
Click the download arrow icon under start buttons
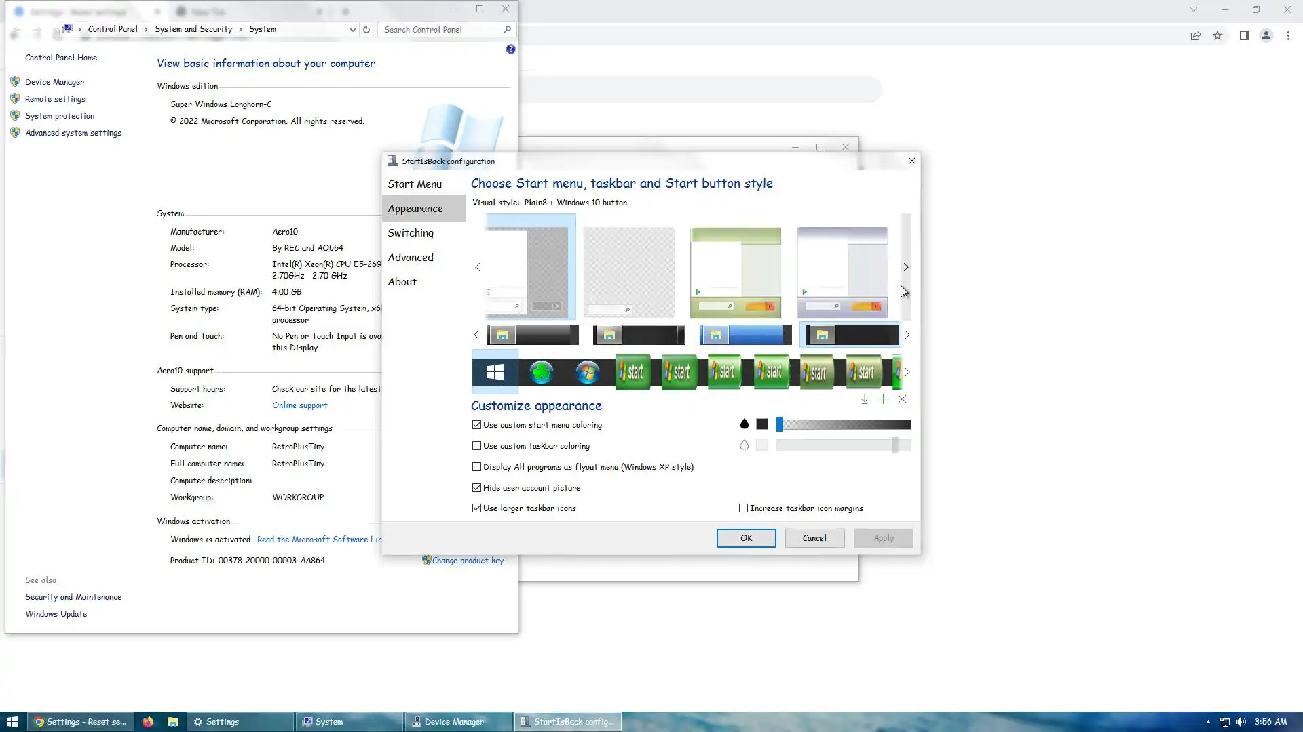tap(865, 399)
